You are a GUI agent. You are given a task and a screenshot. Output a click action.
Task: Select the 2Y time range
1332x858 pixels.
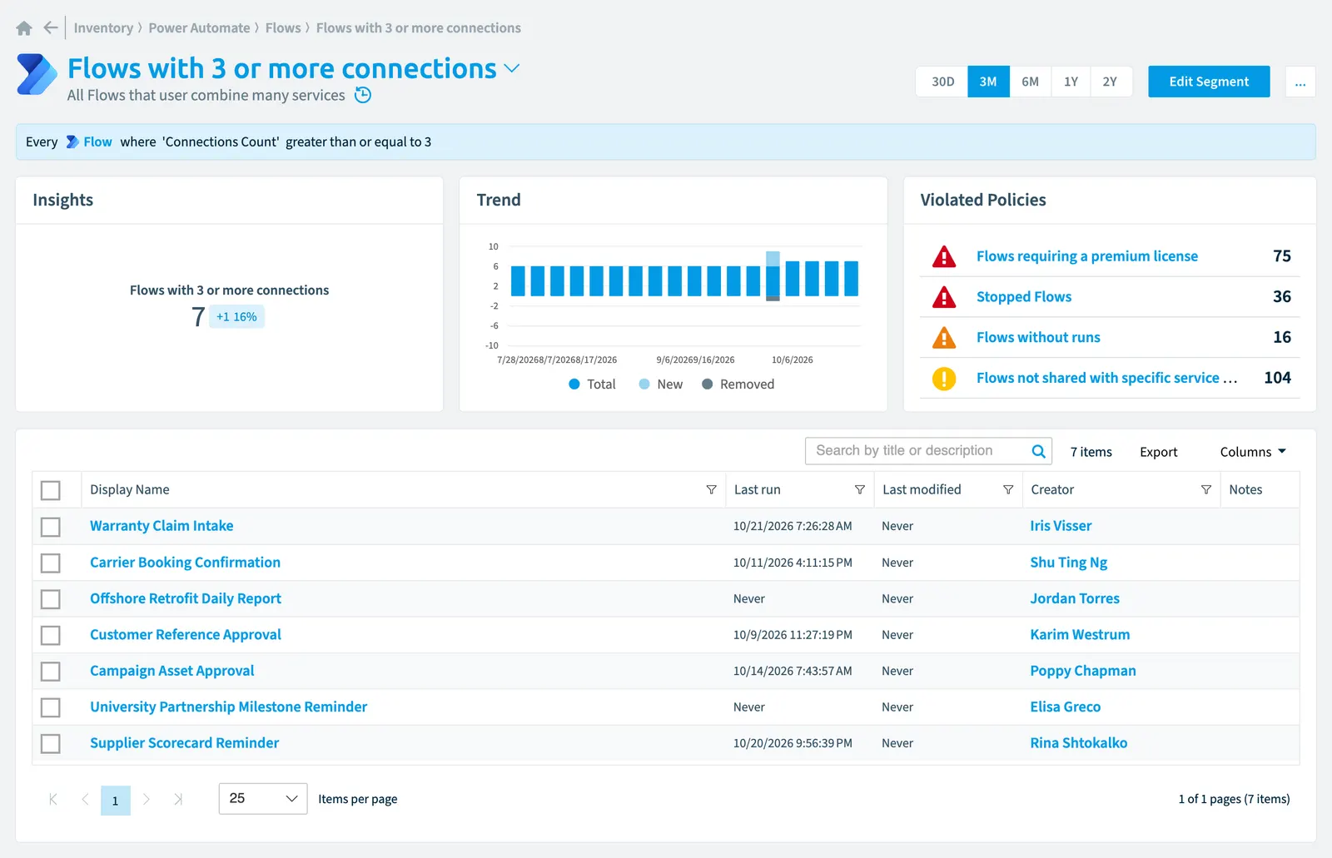(x=1110, y=82)
